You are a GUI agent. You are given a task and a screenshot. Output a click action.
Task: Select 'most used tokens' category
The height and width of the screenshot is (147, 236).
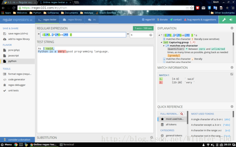pyautogui.click(x=173, y=119)
